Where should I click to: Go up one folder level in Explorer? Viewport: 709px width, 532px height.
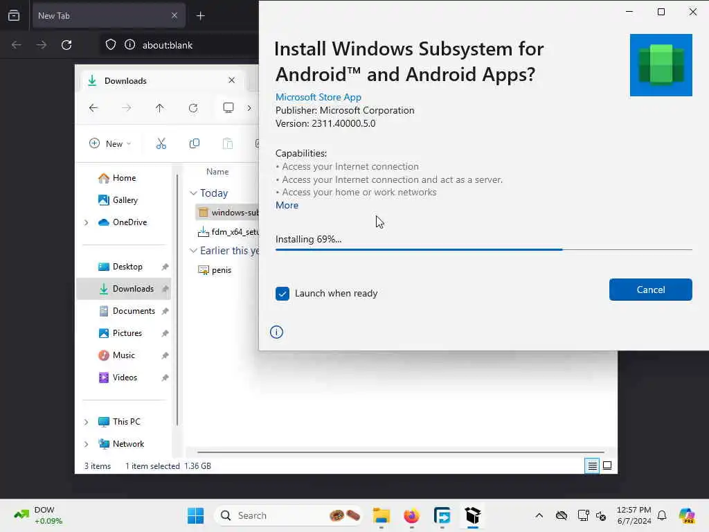click(160, 107)
